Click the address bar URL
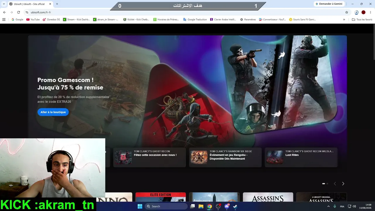 (41, 12)
